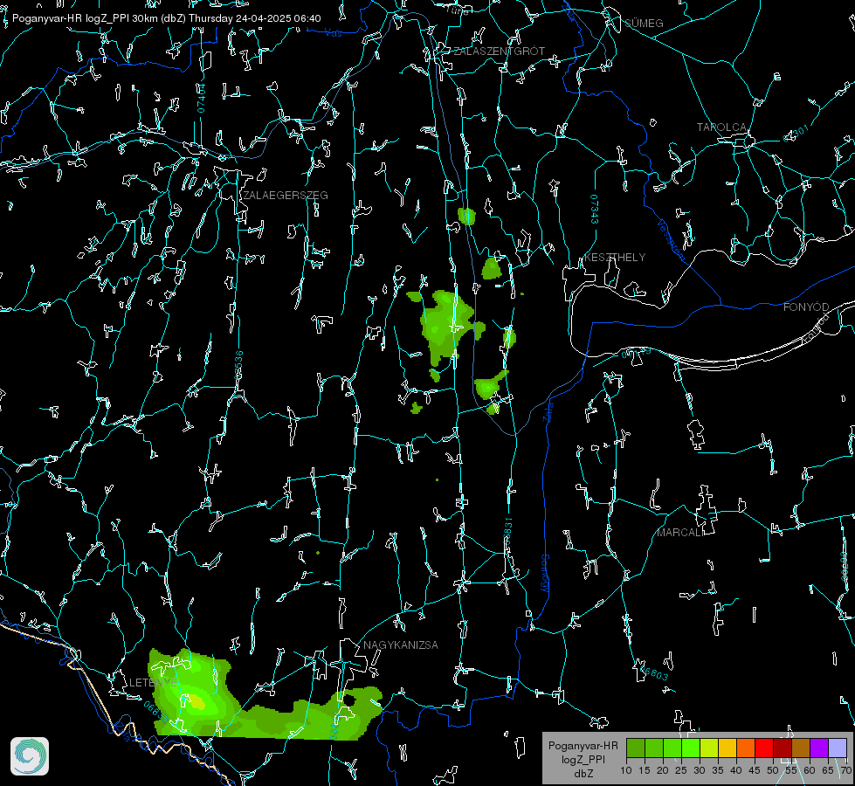Click the legend value '10' under the scale

(626, 771)
